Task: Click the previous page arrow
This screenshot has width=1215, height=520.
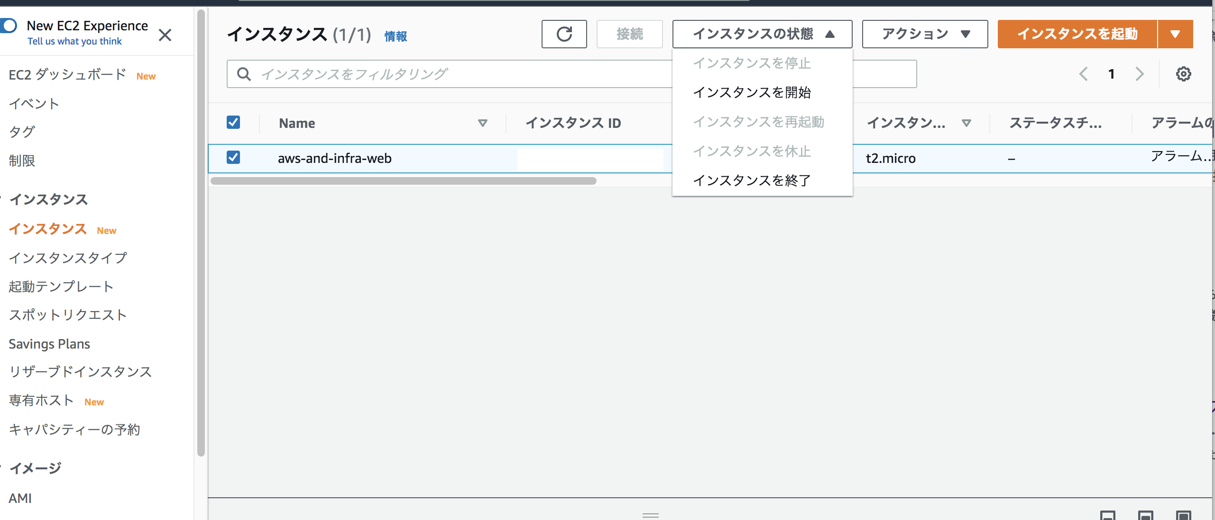Action: (x=1083, y=74)
